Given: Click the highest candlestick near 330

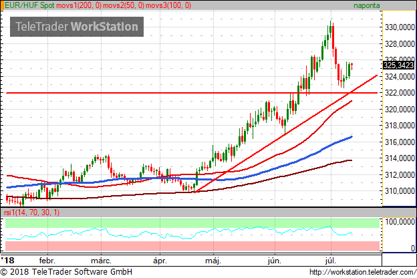Looking at the screenshot, I should coord(331,30).
